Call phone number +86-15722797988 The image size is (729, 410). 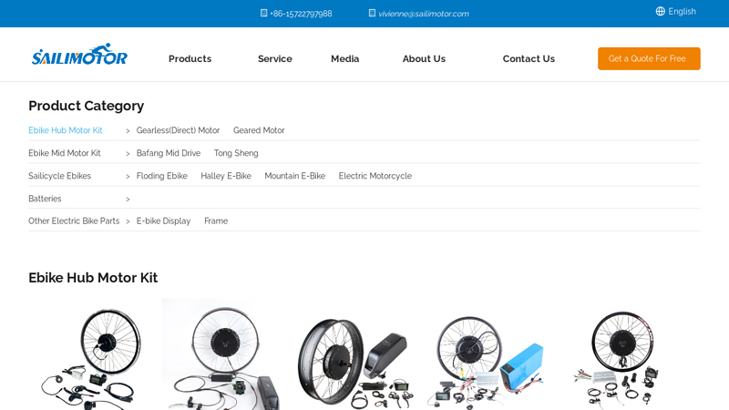pyautogui.click(x=301, y=14)
